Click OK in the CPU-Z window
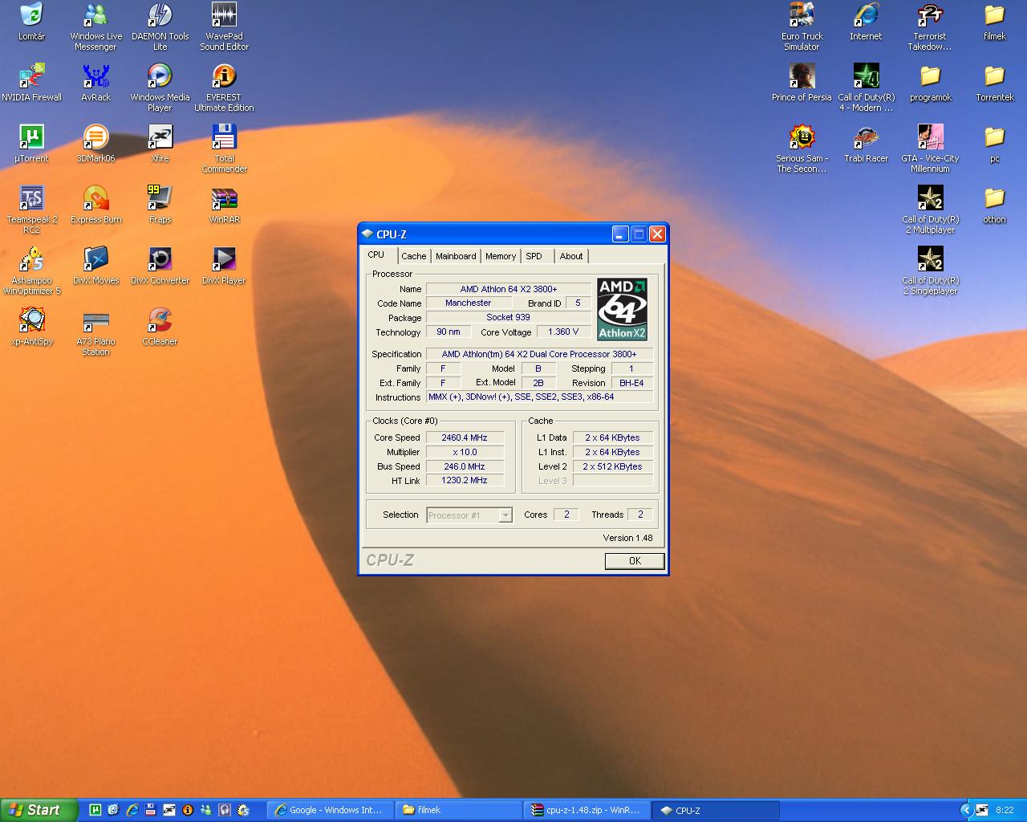The width and height of the screenshot is (1027, 822). tap(635, 561)
